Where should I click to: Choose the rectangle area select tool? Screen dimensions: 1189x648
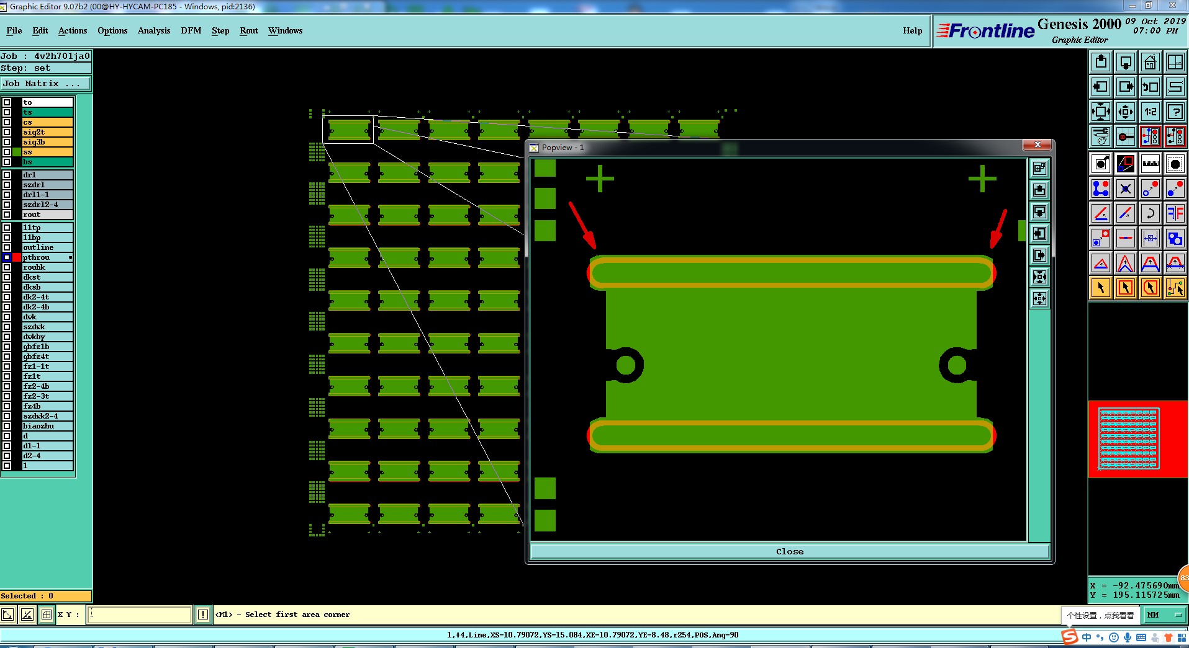pos(1126,288)
